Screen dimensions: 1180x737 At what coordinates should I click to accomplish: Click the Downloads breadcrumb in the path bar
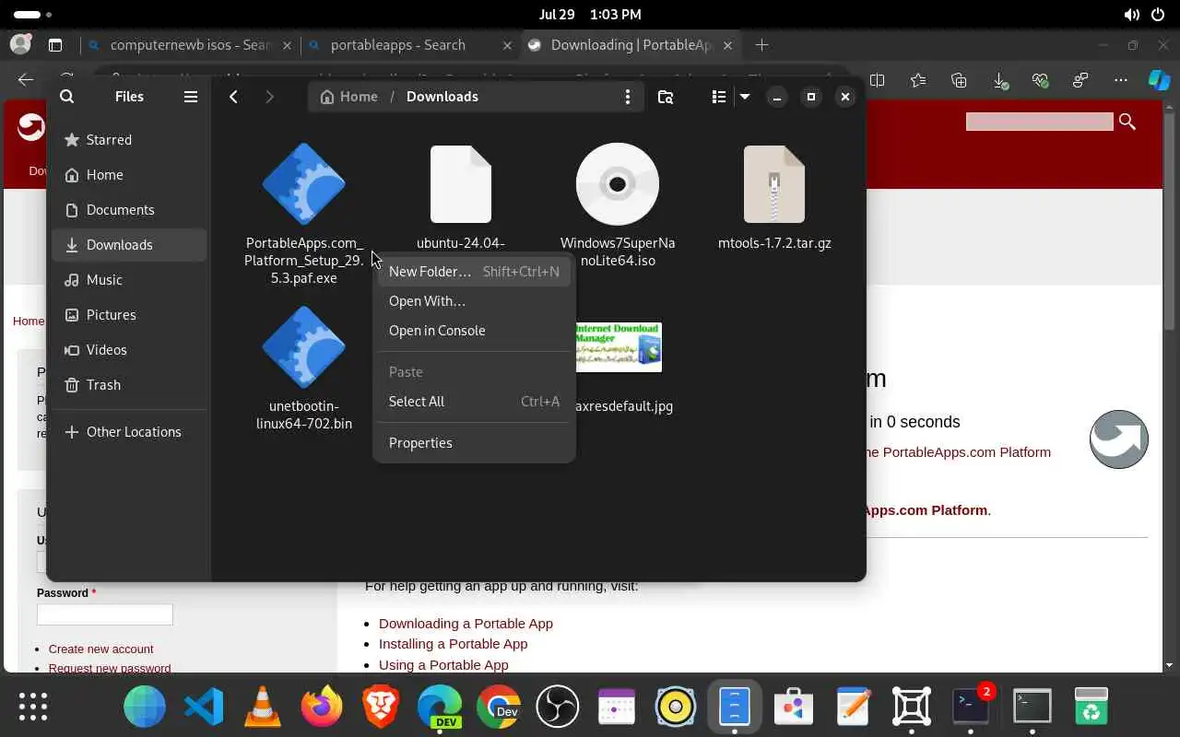pos(442,97)
